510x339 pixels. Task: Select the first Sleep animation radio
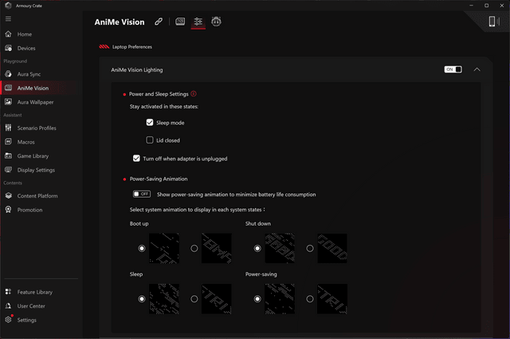(x=142, y=299)
